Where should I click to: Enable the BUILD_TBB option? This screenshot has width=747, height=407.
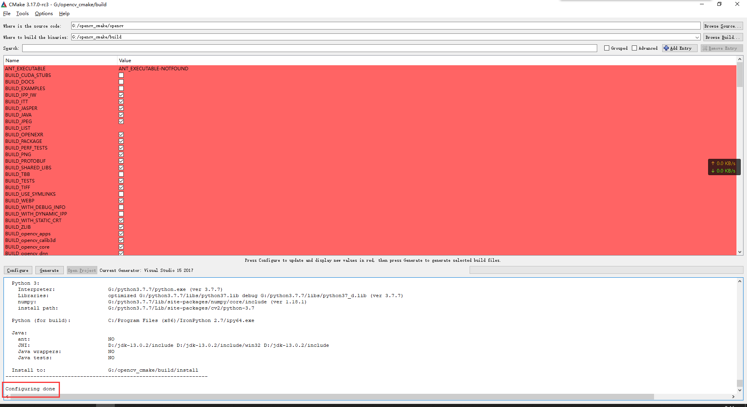coord(121,174)
